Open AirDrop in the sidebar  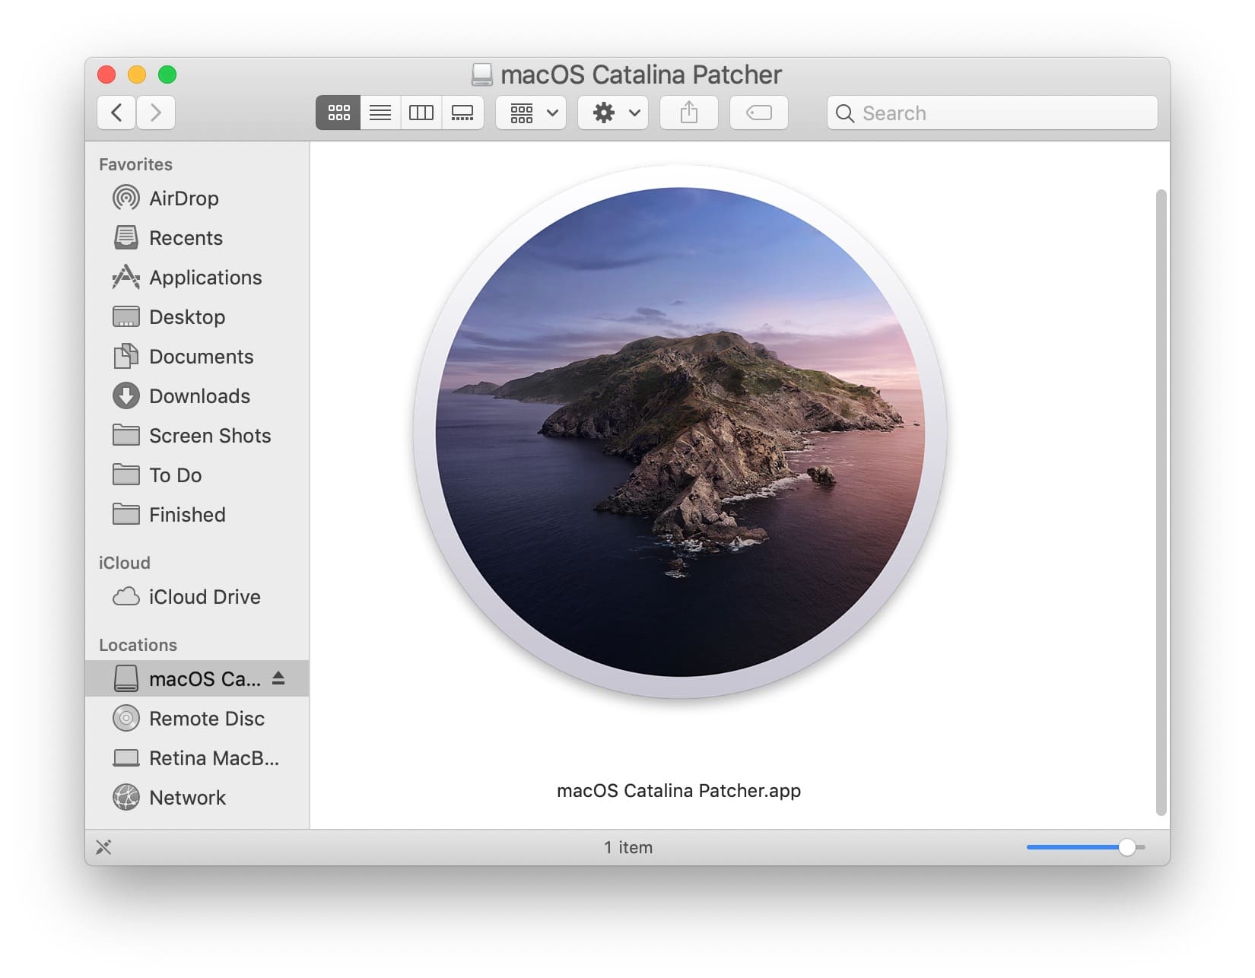tap(183, 198)
